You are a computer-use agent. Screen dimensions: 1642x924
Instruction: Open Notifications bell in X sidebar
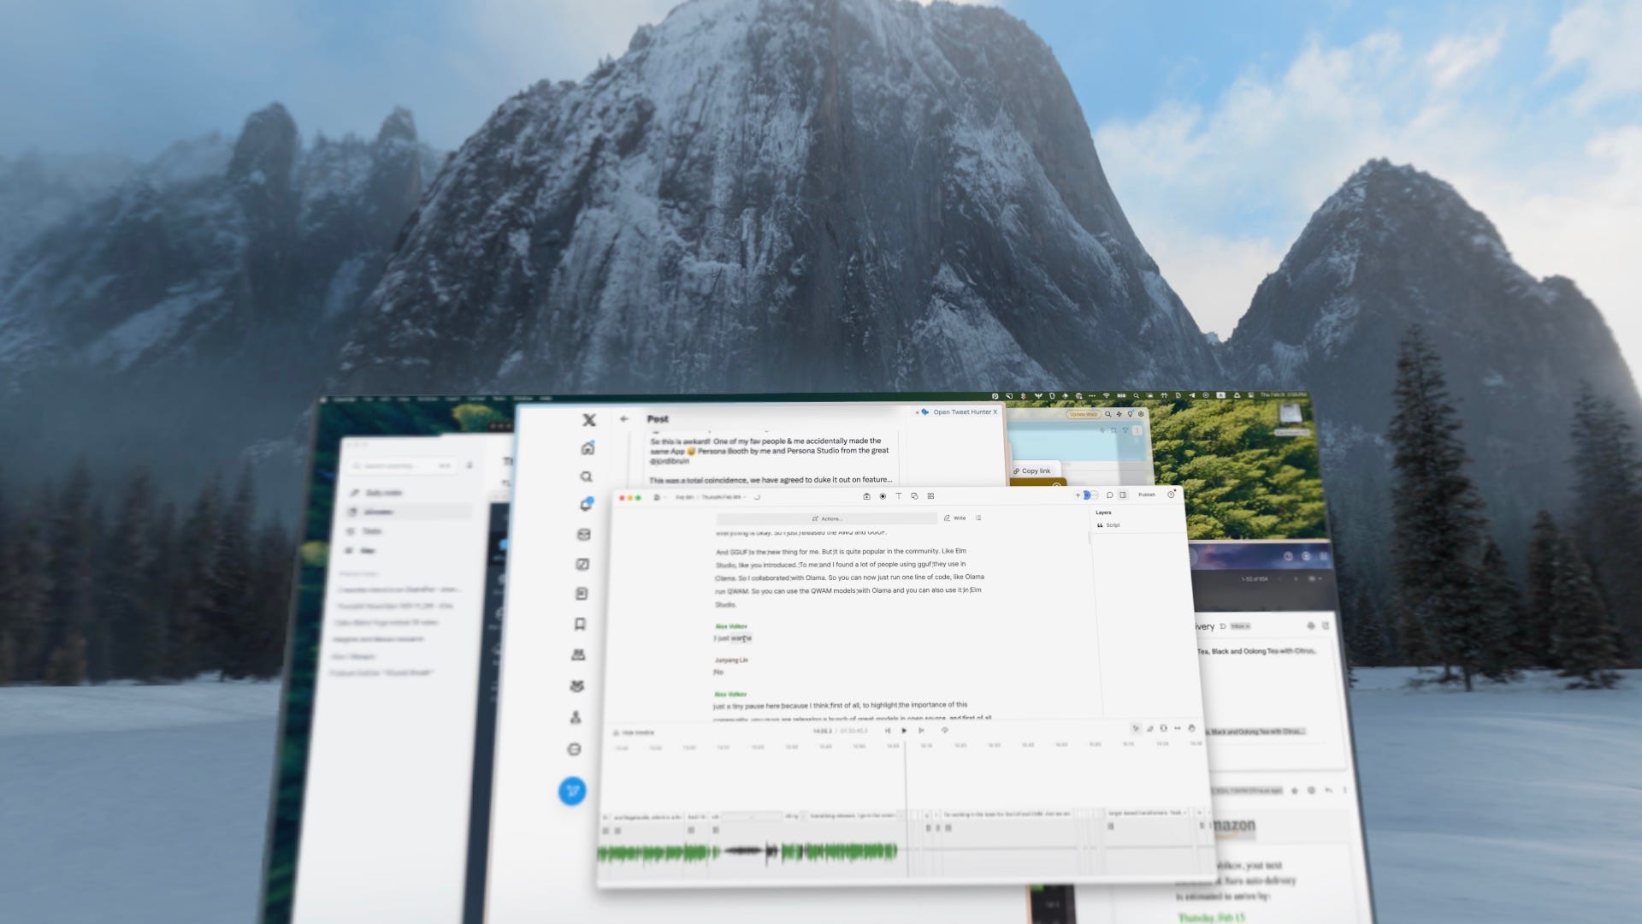[x=586, y=505]
